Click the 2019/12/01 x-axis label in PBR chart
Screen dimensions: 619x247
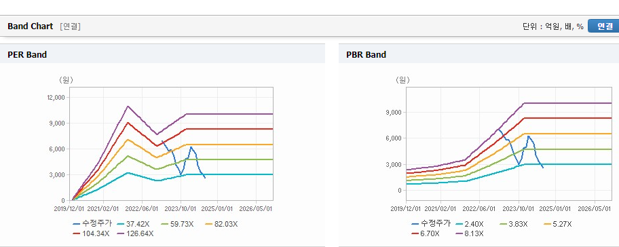pos(406,208)
